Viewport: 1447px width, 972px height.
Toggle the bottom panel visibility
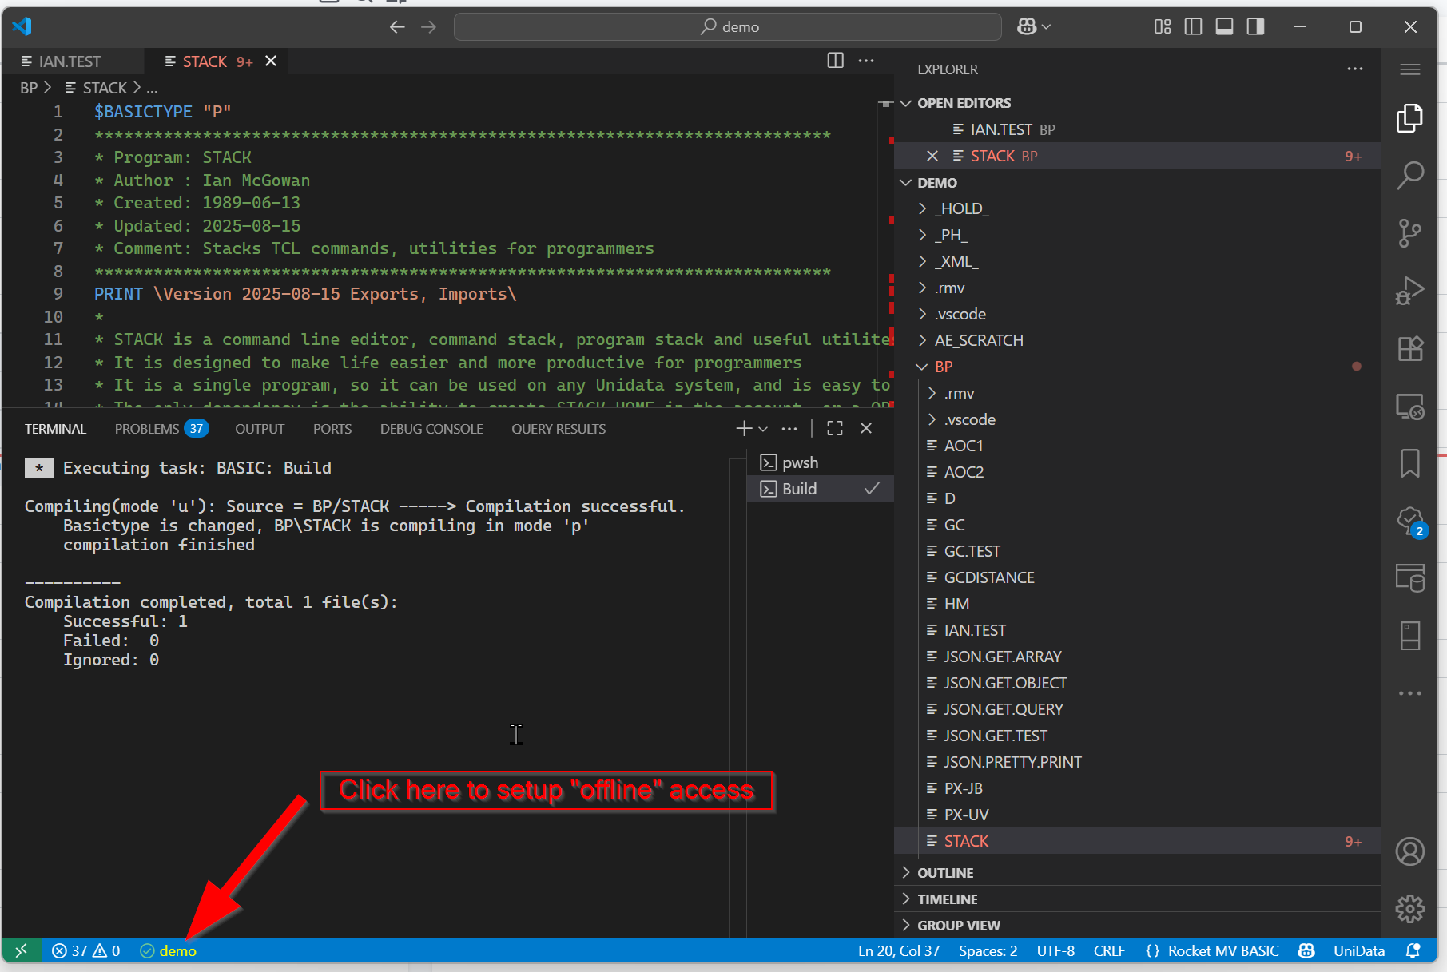click(x=1223, y=26)
